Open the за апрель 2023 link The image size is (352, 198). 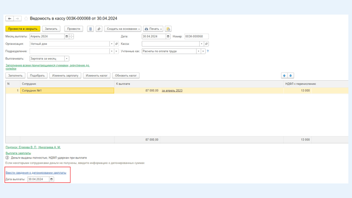pyautogui.click(x=172, y=91)
